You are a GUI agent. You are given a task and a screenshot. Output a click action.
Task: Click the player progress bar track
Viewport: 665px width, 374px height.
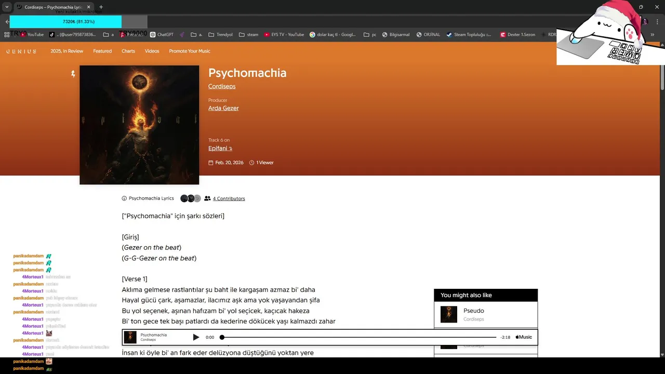359,337
